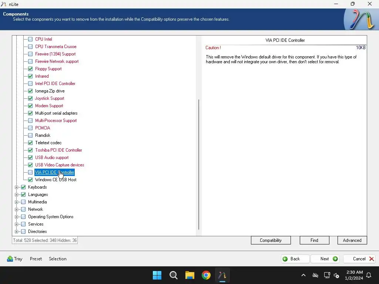
Task: Click the Compatibility button
Action: [271, 240]
